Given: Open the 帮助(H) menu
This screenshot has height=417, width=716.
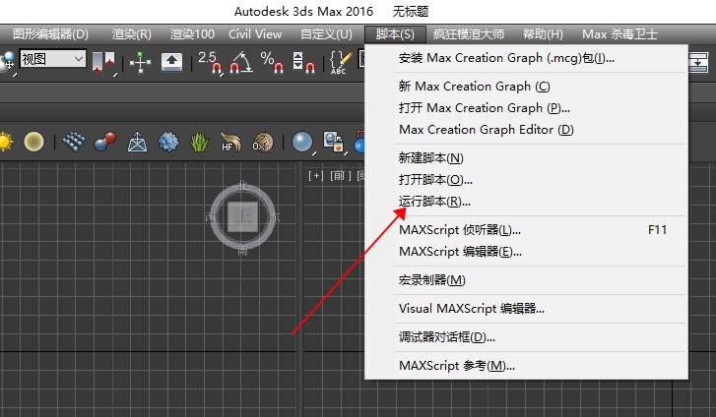Looking at the screenshot, I should [x=543, y=34].
